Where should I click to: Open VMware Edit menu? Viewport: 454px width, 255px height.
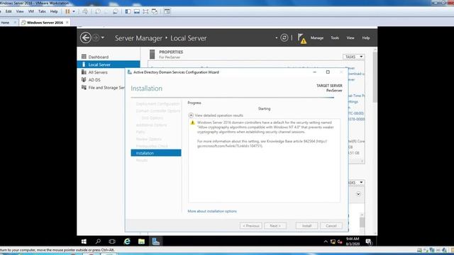click(9, 11)
